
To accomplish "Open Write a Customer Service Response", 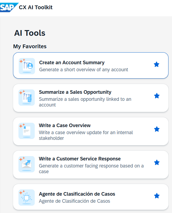I will [79, 159].
